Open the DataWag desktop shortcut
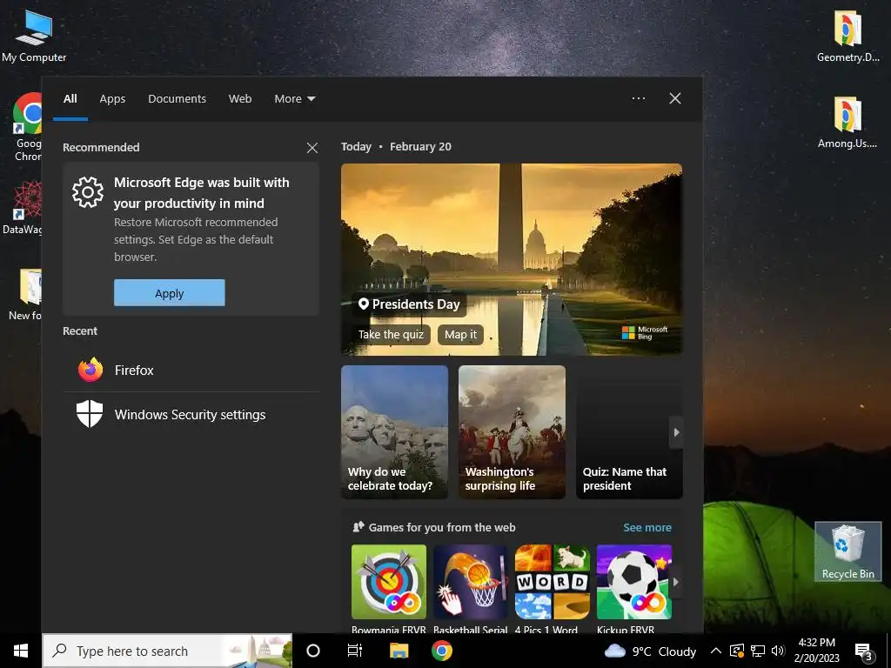Screen dimensions: 891x668 23,207
